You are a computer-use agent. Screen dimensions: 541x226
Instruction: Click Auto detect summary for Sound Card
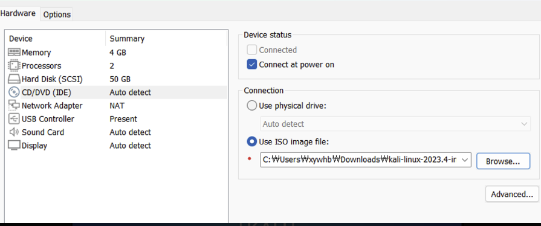tap(130, 132)
